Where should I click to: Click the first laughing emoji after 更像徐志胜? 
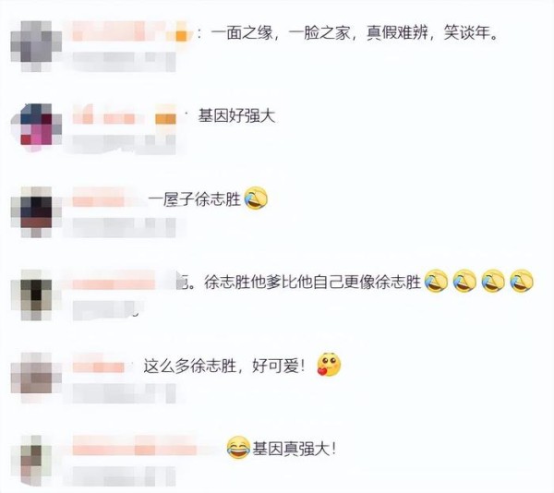(x=436, y=281)
